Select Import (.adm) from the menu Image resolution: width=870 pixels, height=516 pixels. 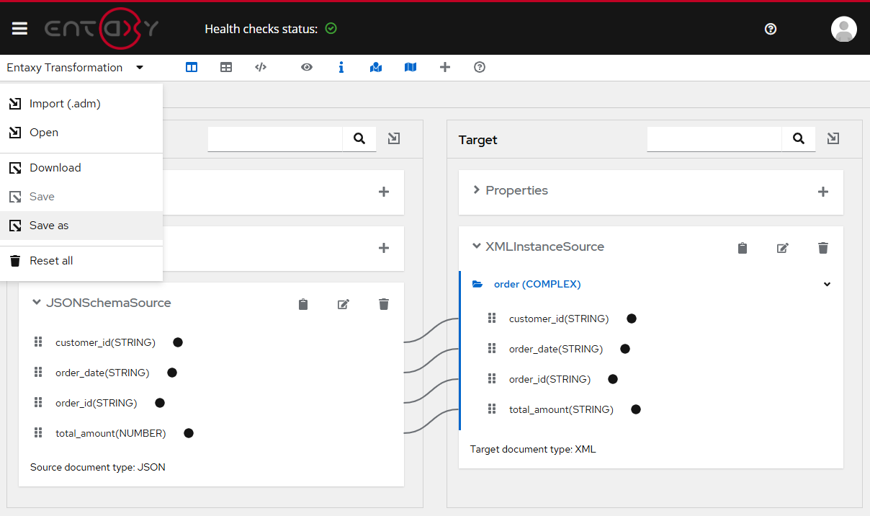65,104
